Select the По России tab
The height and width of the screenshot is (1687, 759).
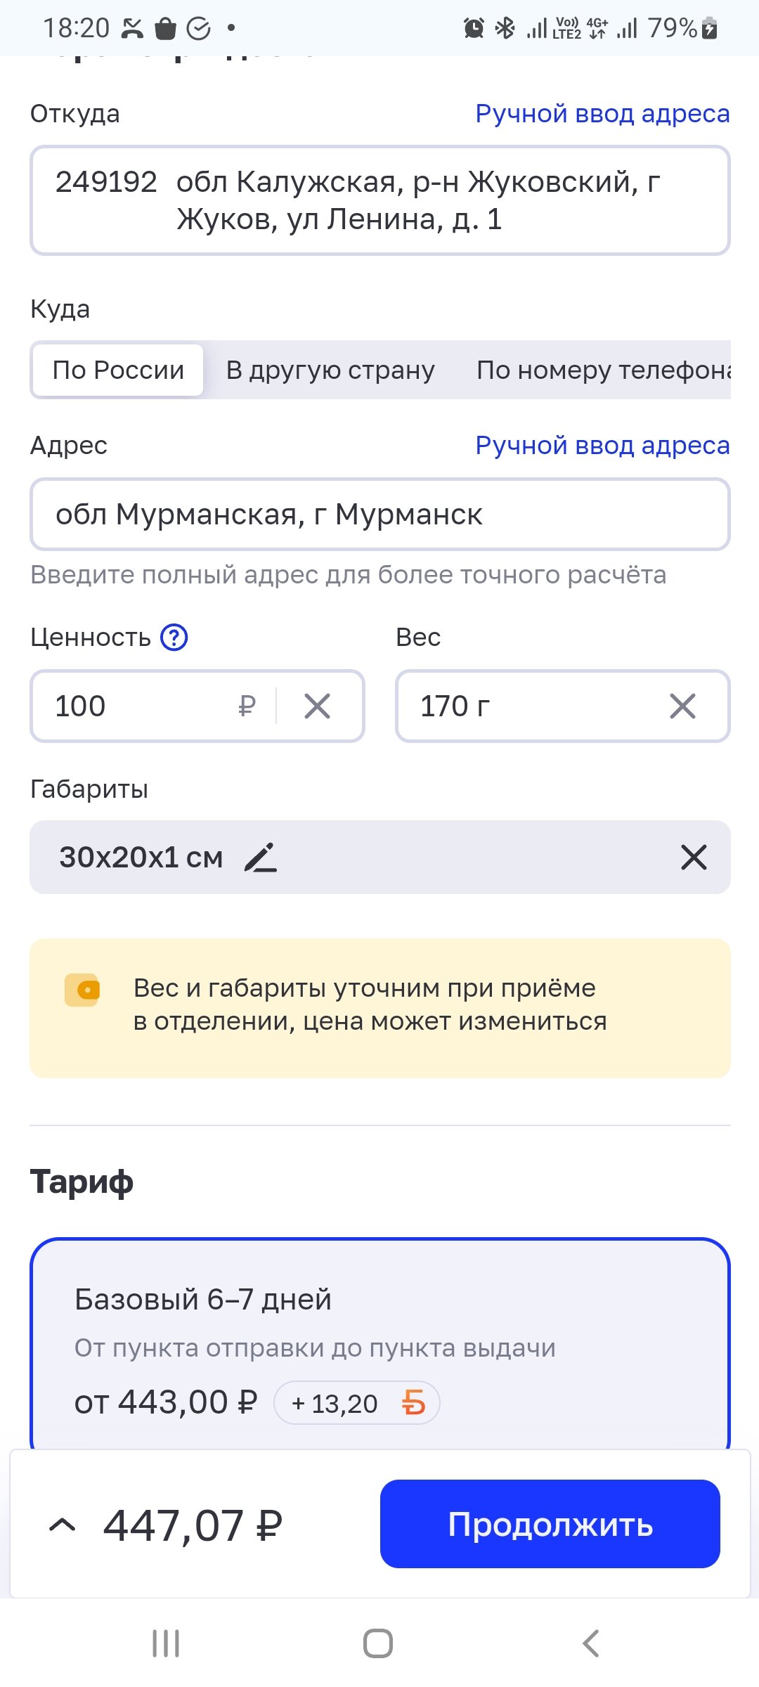[118, 370]
